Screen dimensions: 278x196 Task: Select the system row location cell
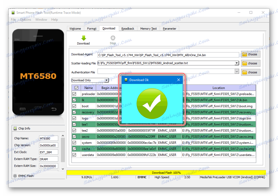tap(218, 142)
